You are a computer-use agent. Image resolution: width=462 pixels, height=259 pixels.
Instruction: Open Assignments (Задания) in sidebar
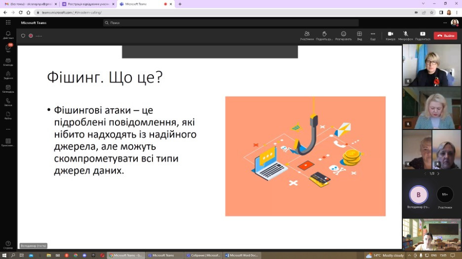8,75
